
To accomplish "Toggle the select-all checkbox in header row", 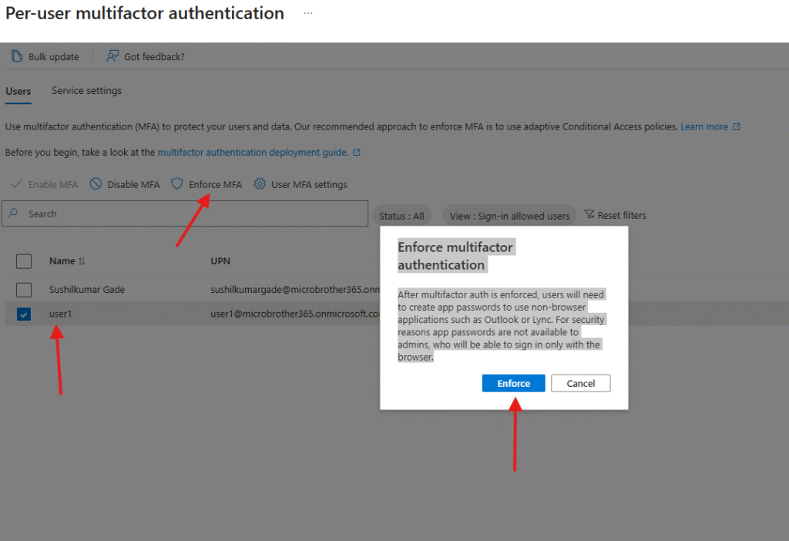I will coord(24,261).
